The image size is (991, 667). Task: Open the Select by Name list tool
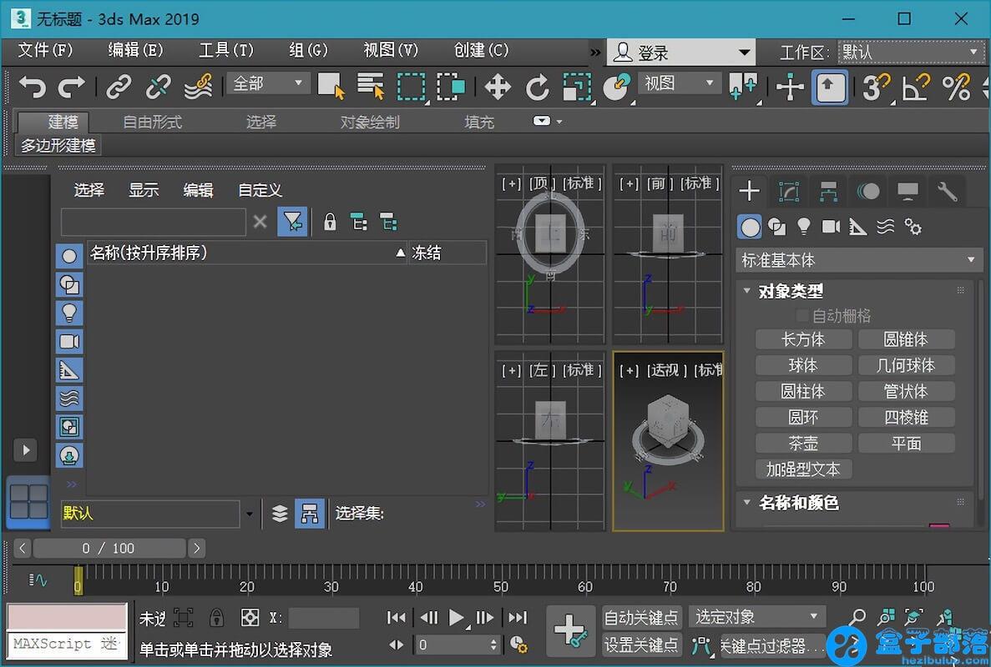pos(371,87)
